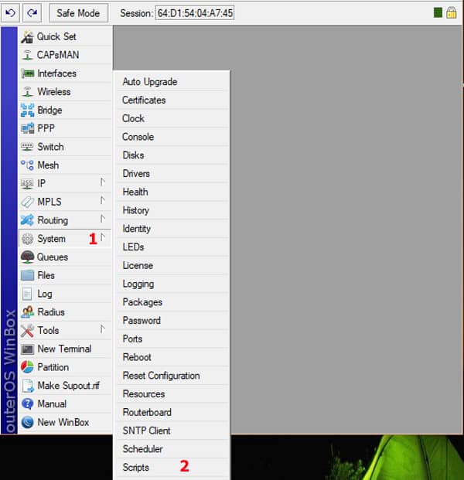
Task: Click the padlock icon at top right
Action: tap(451, 13)
